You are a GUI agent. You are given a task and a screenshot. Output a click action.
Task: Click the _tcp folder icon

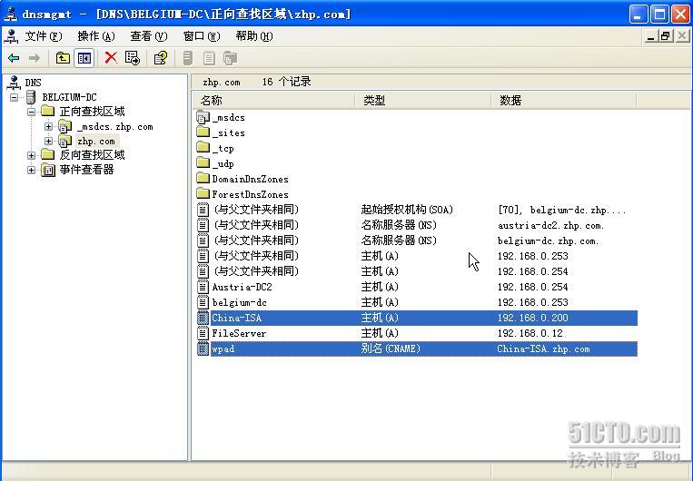(203, 148)
